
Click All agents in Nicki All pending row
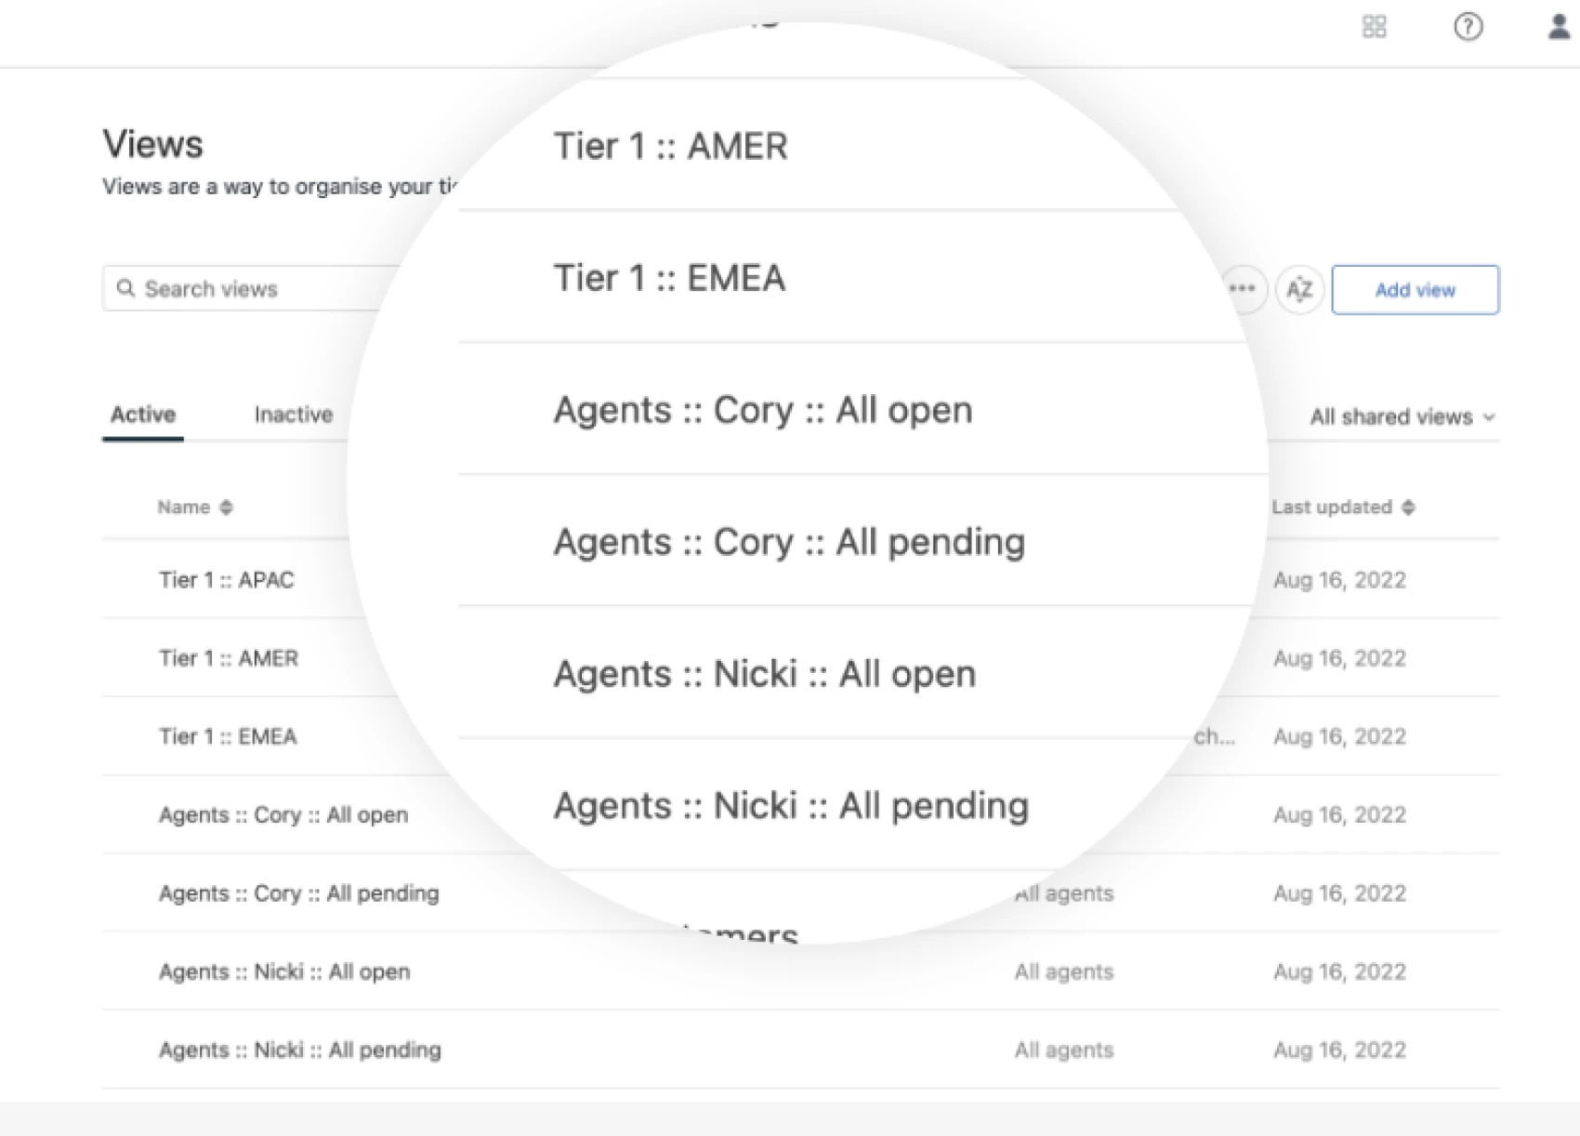coord(1063,1050)
